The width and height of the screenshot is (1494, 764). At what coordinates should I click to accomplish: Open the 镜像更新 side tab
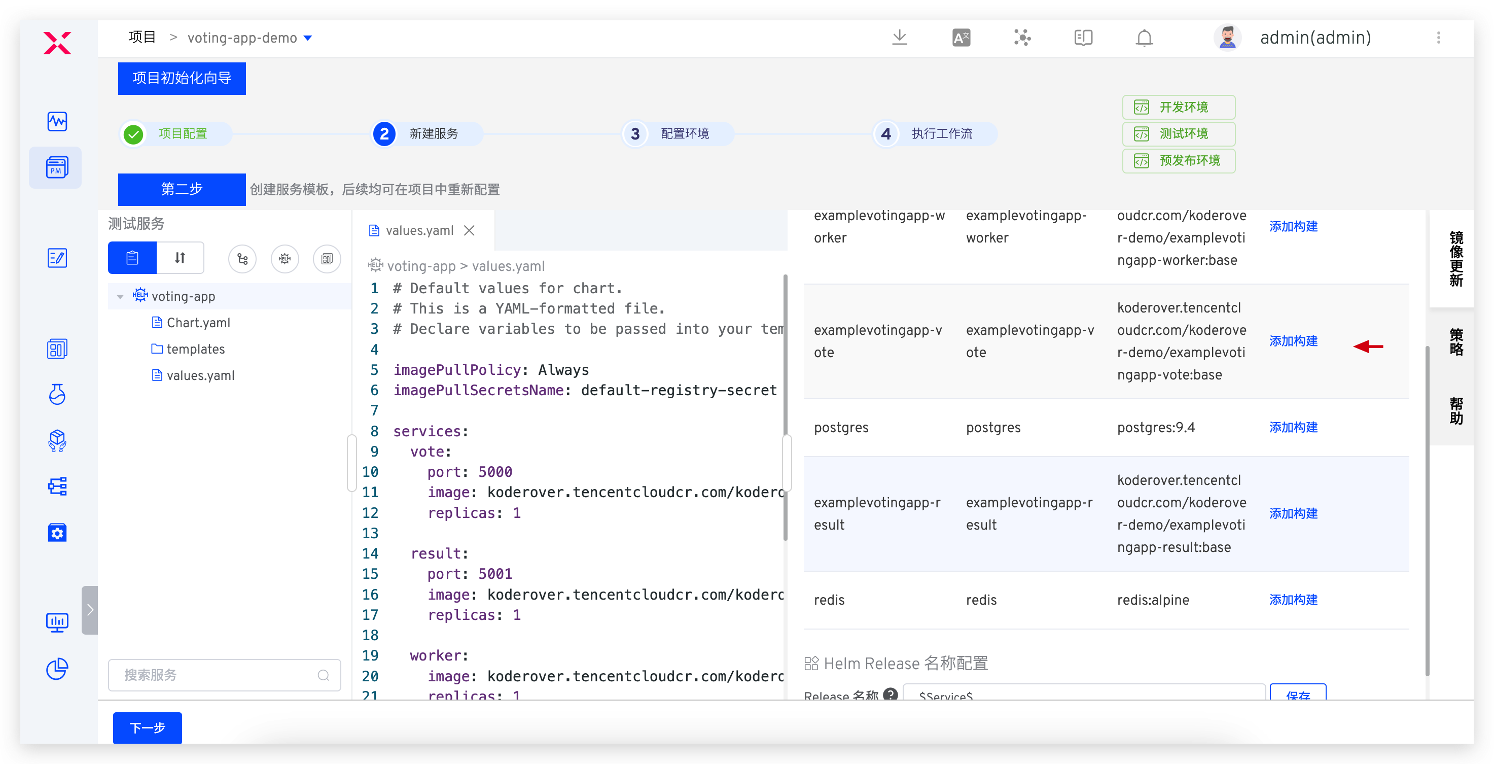(x=1456, y=259)
